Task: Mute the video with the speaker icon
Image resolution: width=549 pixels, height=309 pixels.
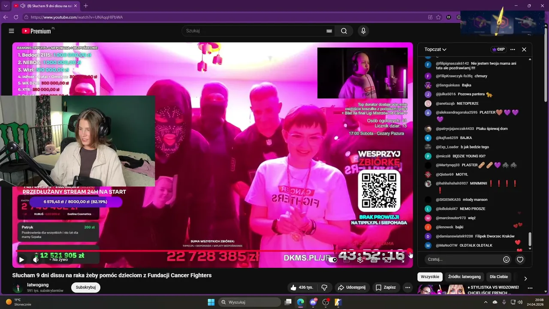Action: tap(36, 259)
